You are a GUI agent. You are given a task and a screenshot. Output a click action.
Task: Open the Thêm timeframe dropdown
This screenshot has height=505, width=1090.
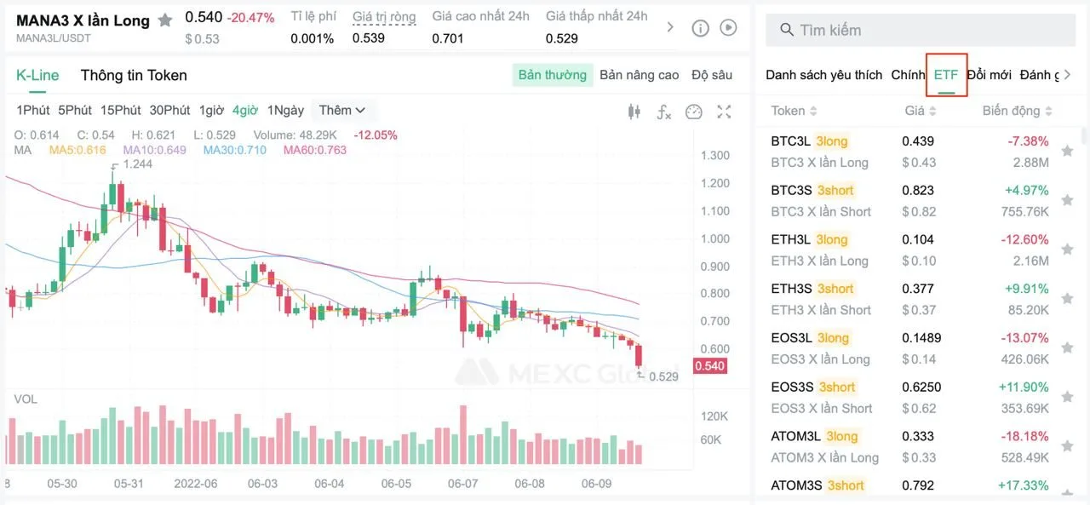tap(342, 110)
